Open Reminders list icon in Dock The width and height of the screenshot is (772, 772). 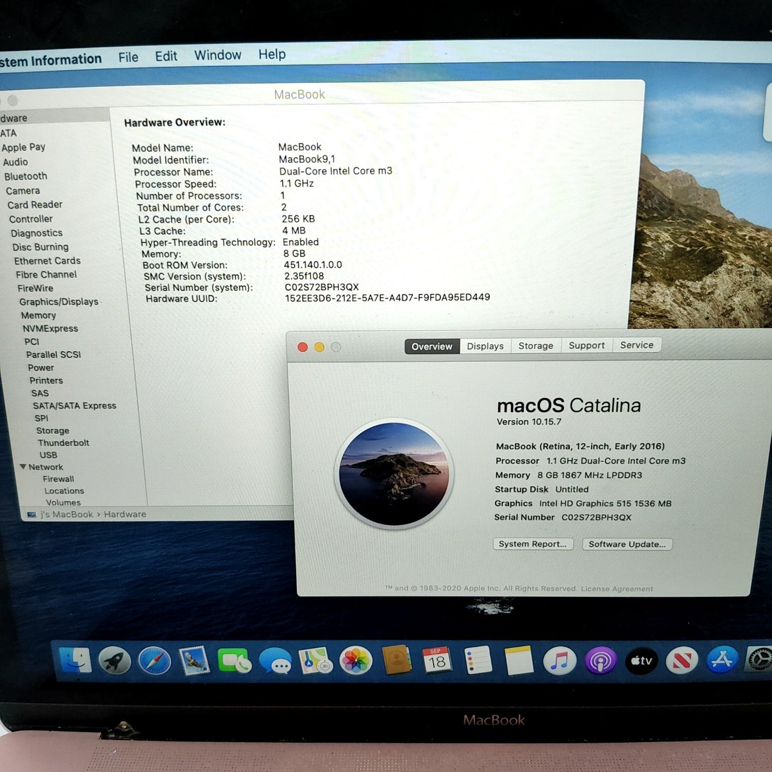478,660
